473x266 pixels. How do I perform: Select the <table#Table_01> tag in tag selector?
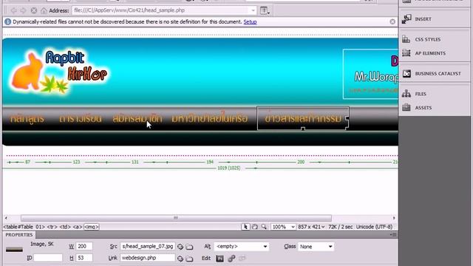click(24, 227)
